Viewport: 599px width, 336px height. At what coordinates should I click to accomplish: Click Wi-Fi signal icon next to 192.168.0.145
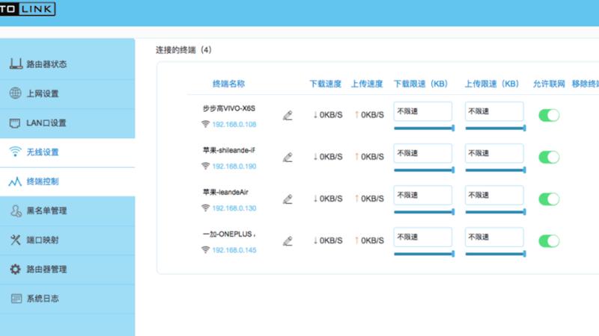(x=205, y=250)
